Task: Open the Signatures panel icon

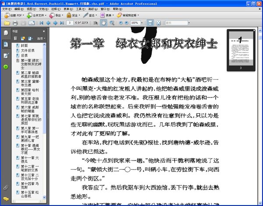Action: click(x=6, y=56)
